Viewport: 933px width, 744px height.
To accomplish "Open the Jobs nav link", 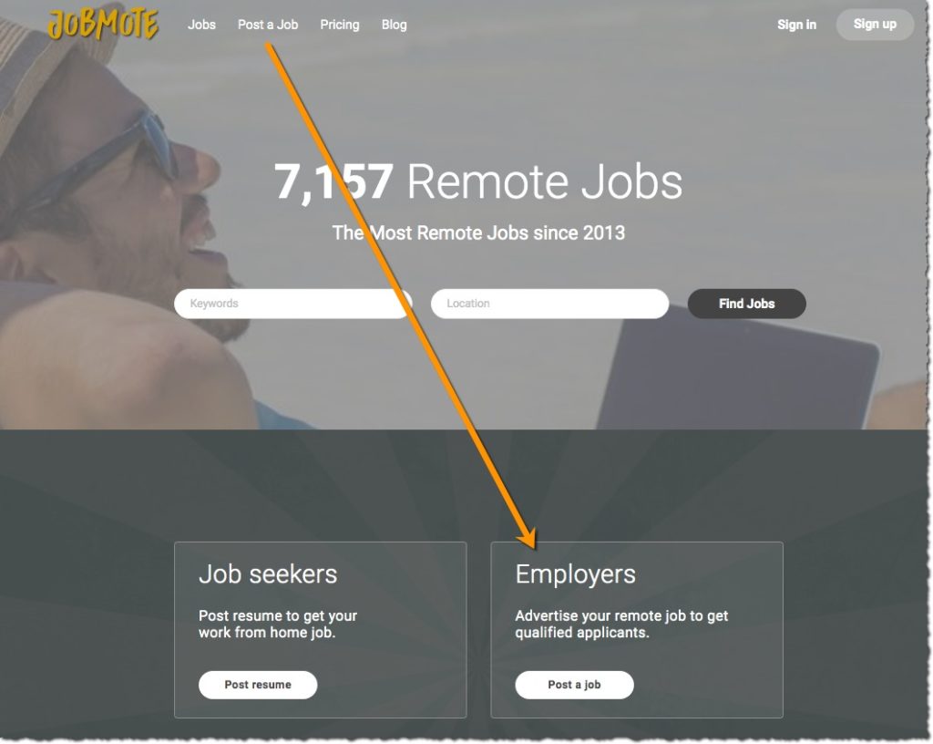I will 201,25.
